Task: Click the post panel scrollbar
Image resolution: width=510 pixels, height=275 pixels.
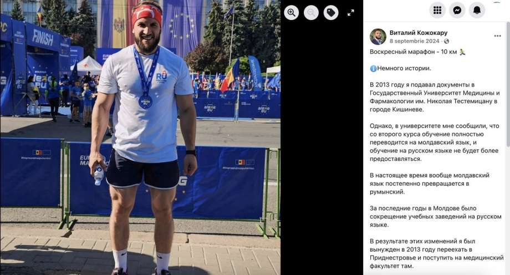Action: tap(508, 85)
